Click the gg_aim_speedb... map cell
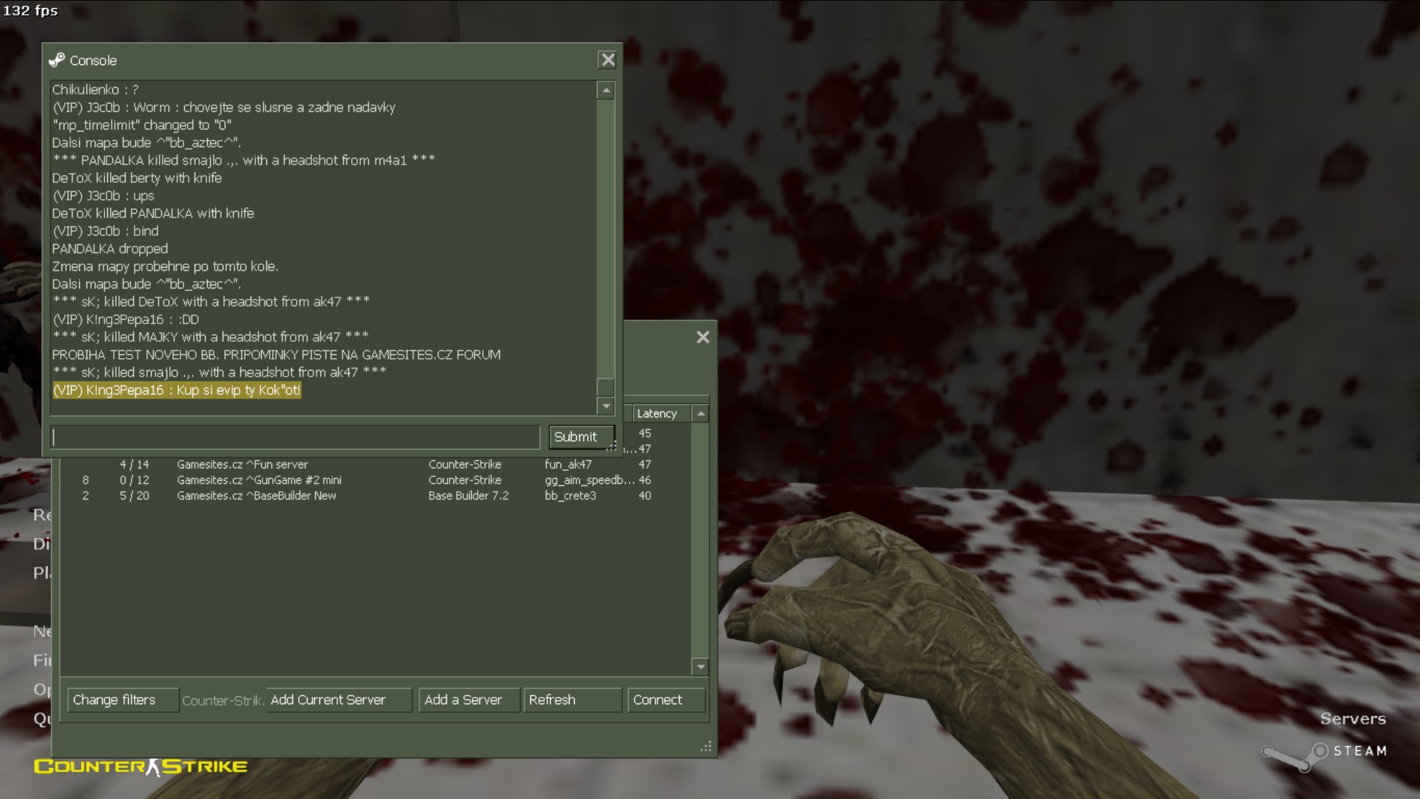Screen dimensions: 1420x799 [589, 480]
